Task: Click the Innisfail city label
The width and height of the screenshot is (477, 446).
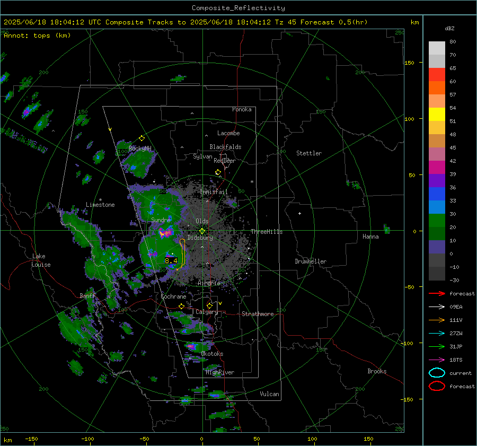Action: [214, 192]
